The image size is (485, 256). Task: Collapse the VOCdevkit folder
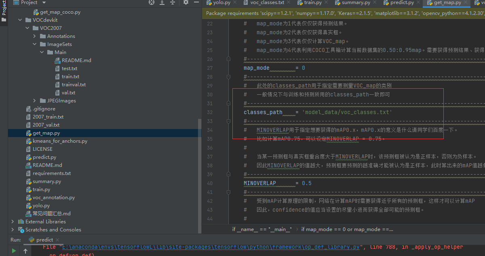tap(20, 20)
